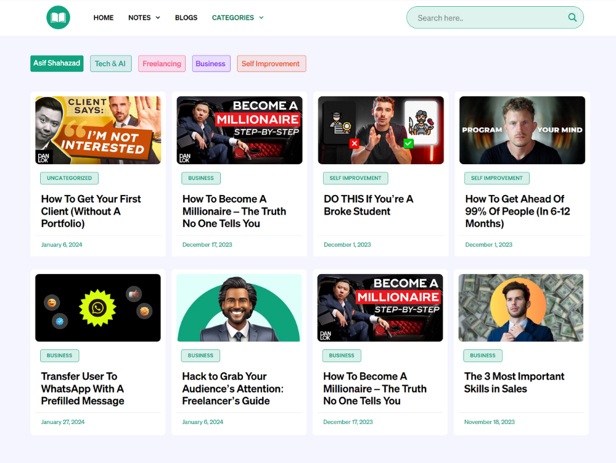Select the purple Business filter tag
Image resolution: width=616 pixels, height=463 pixels.
(x=211, y=64)
